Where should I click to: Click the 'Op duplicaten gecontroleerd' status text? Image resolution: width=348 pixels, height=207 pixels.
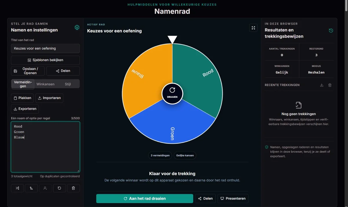60,176
